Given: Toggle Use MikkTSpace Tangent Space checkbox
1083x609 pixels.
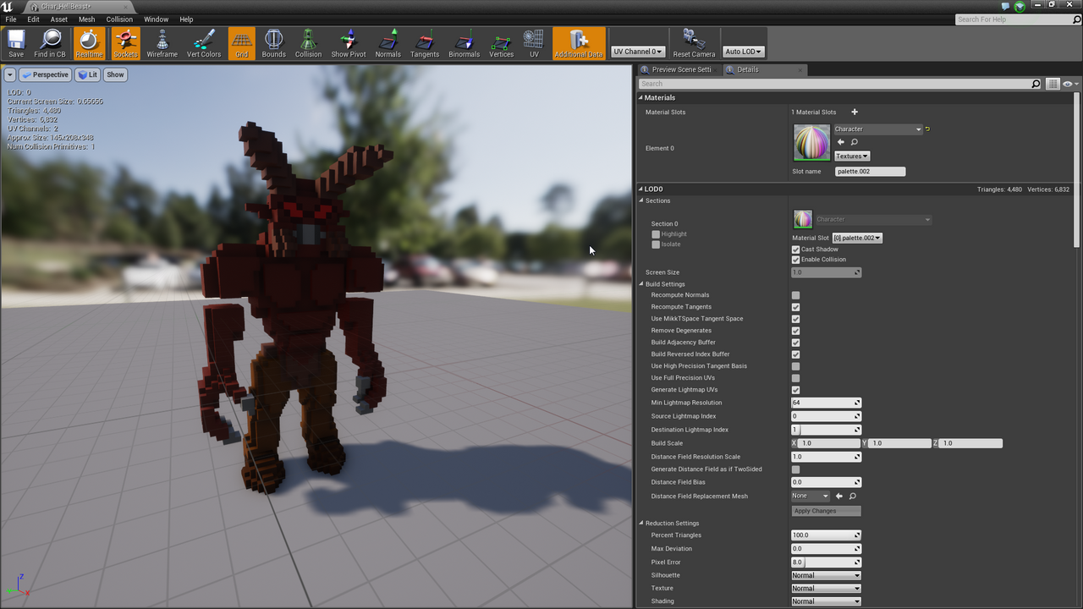Looking at the screenshot, I should pos(795,319).
